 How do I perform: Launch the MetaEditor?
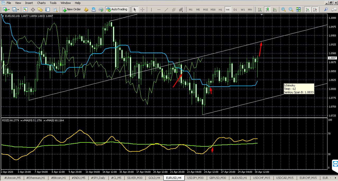tap(86, 10)
